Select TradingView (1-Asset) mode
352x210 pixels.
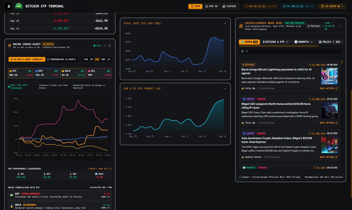(61, 59)
